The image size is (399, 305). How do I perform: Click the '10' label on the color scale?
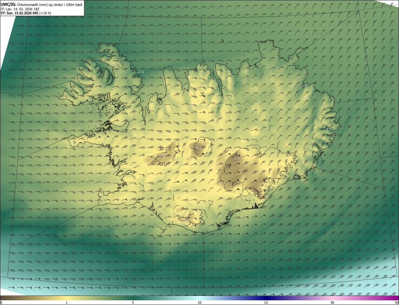click(x=199, y=303)
